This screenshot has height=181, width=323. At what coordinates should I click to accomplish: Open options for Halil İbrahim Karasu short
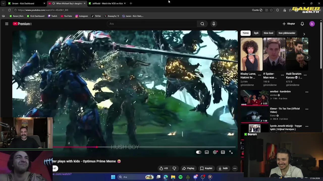tap(305, 75)
